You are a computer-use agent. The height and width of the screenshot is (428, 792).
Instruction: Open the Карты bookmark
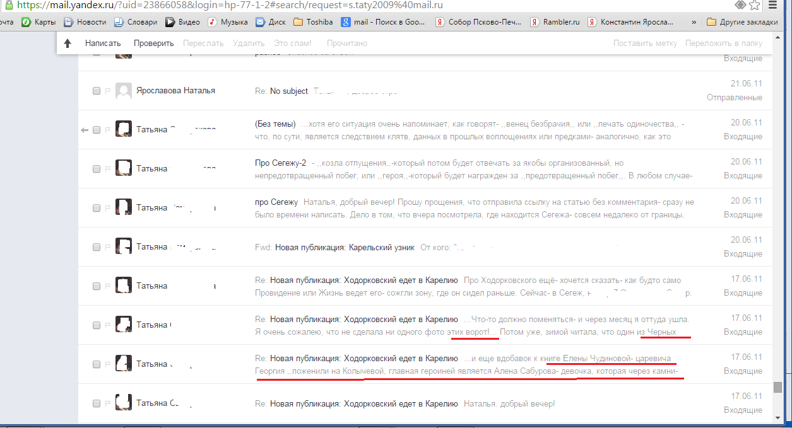tap(38, 22)
